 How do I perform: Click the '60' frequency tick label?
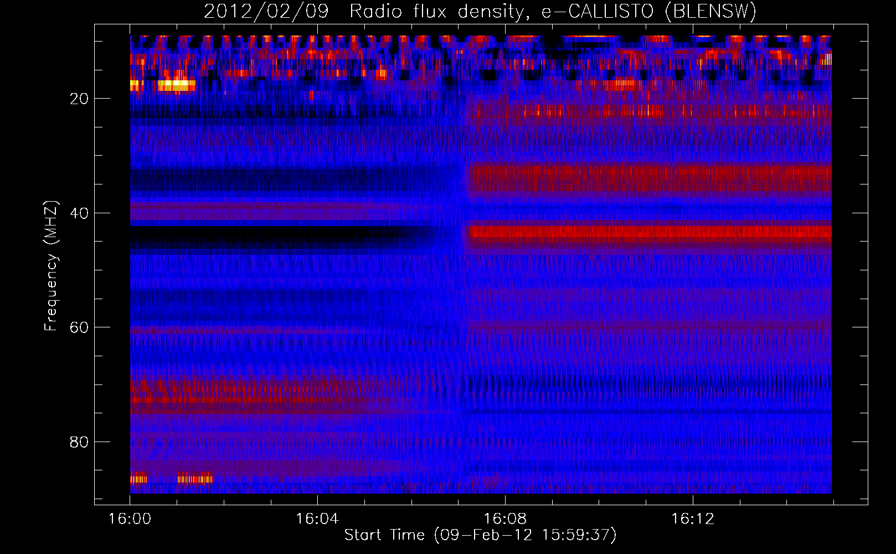pyautogui.click(x=79, y=327)
